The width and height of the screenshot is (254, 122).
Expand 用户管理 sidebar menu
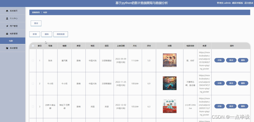click(13, 26)
